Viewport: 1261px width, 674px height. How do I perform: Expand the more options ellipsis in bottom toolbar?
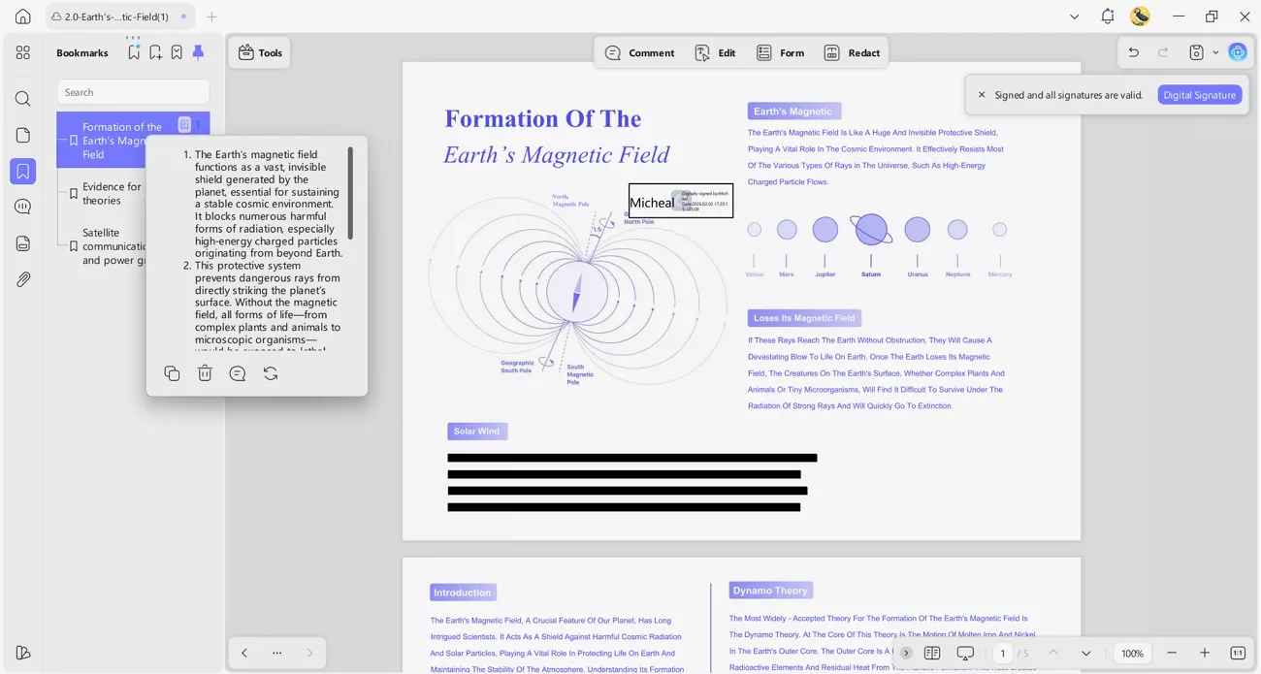click(277, 653)
